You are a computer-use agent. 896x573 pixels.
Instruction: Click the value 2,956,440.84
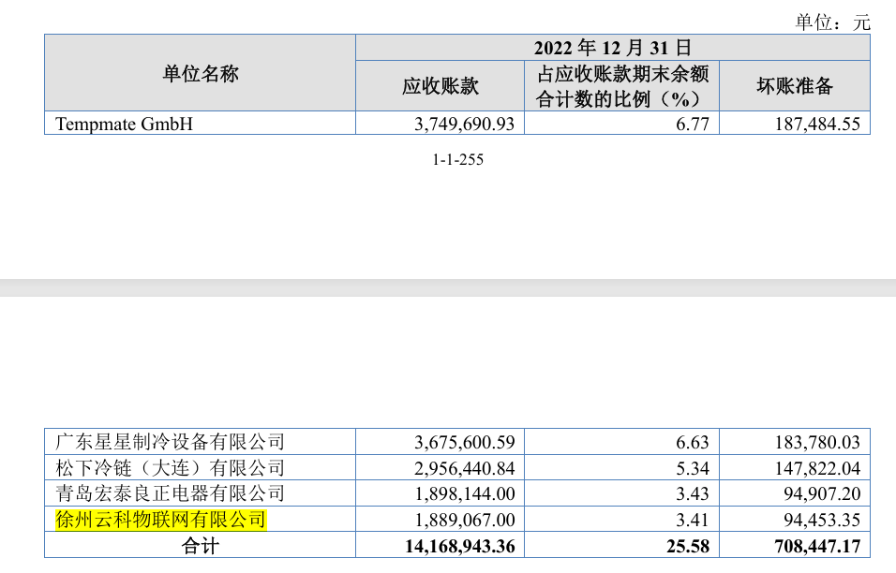click(465, 468)
